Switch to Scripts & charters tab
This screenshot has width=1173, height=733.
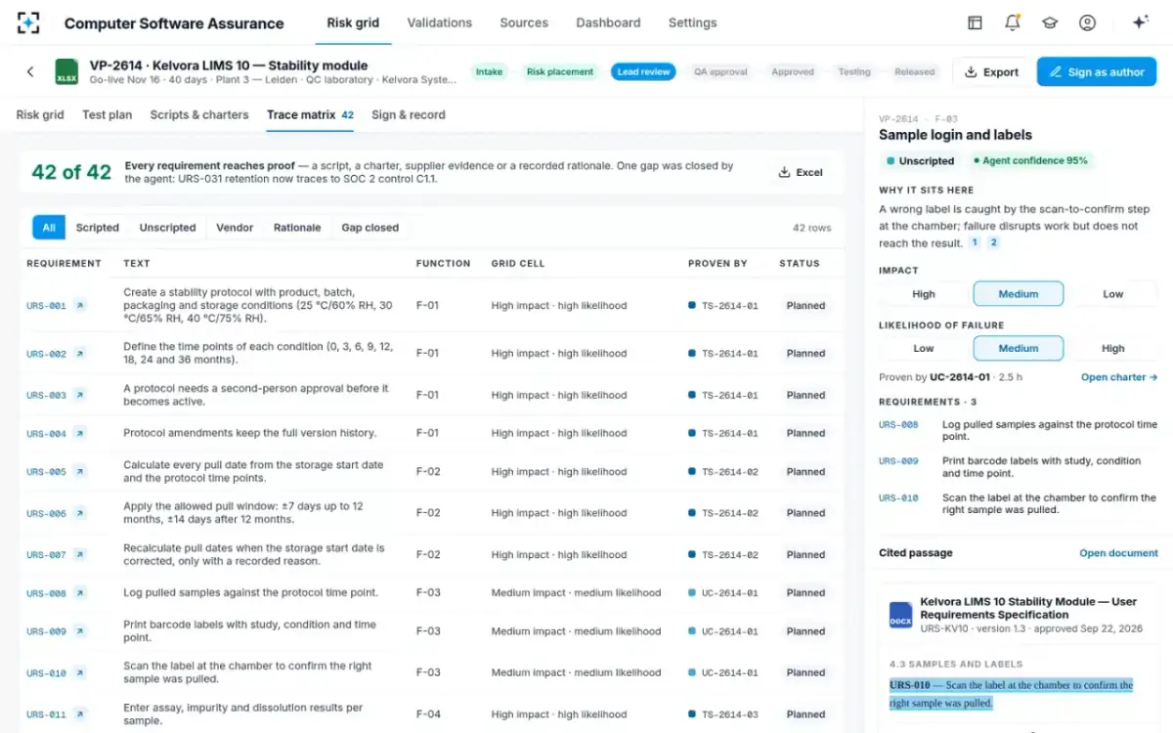199,114
